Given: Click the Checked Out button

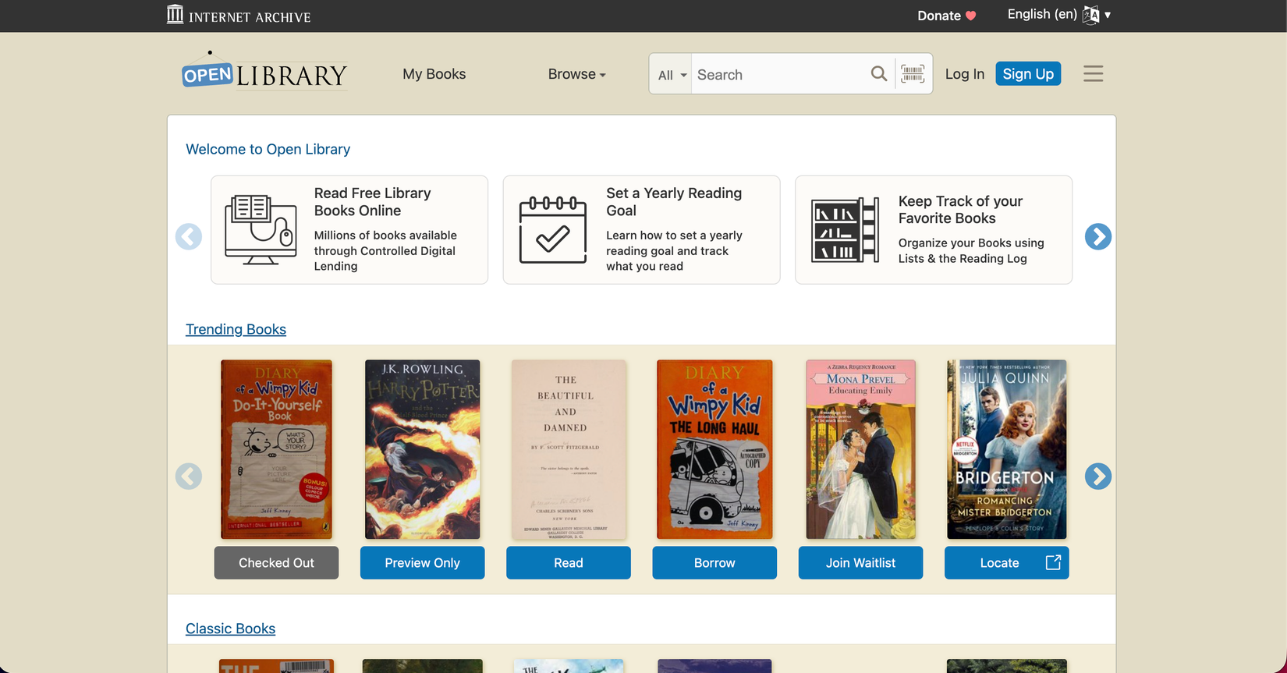Looking at the screenshot, I should (x=276, y=562).
